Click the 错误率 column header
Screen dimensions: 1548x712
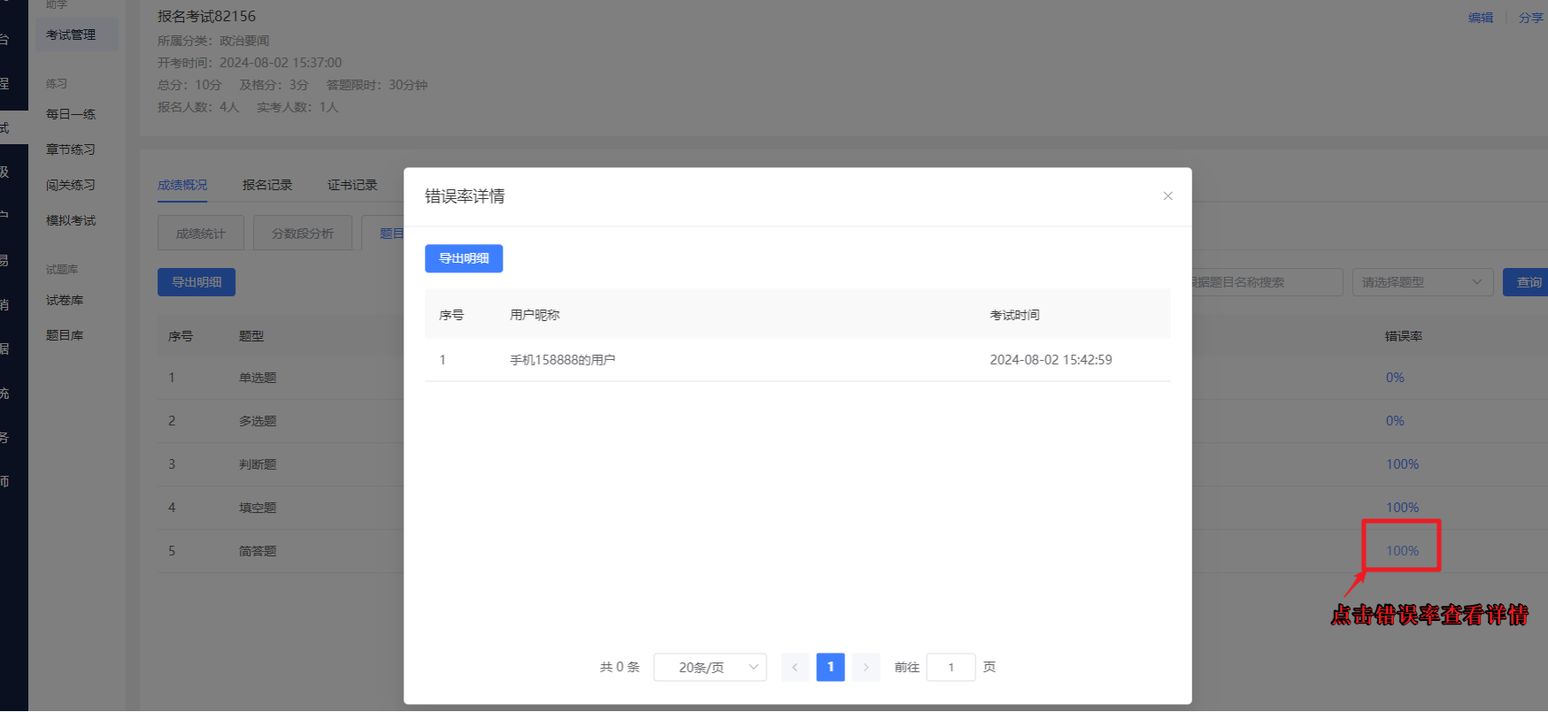1404,336
